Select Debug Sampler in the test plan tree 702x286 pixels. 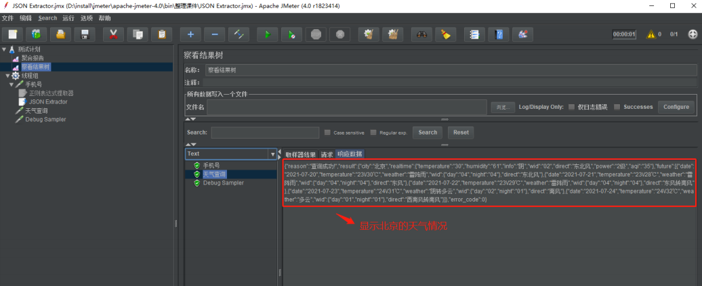(45, 120)
